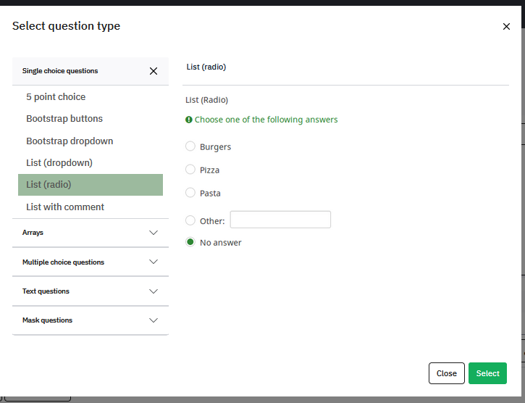525x403 pixels.
Task: Expand the Text questions section
Action: click(x=91, y=291)
